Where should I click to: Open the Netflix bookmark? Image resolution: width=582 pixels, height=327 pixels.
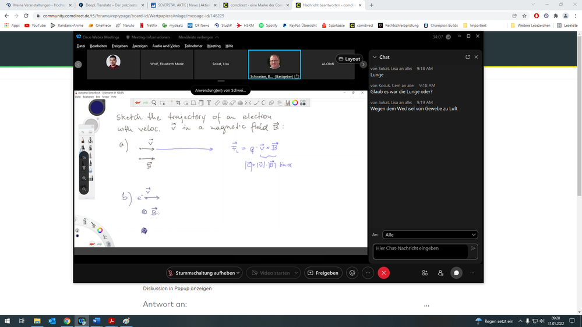148,26
